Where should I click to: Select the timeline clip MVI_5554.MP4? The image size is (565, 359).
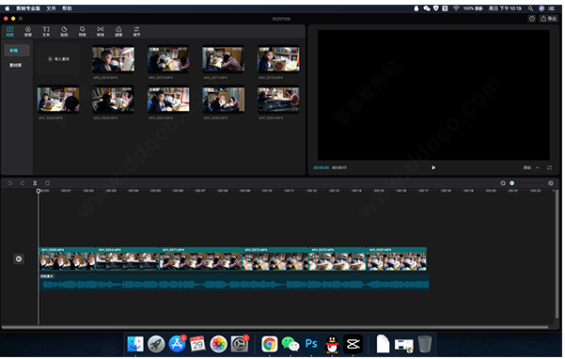128,258
